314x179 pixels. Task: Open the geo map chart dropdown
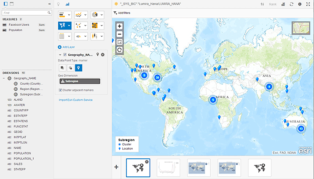tap(69, 25)
